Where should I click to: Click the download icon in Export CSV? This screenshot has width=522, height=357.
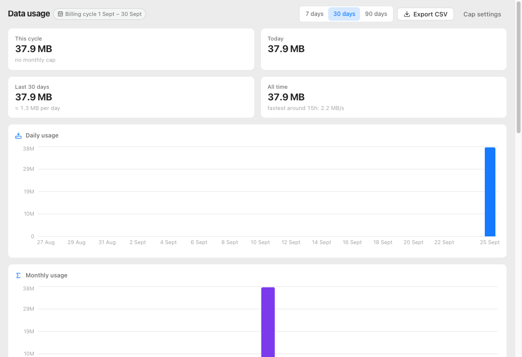(x=407, y=14)
